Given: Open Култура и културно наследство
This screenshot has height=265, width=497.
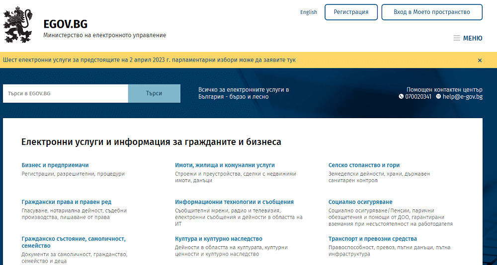Looking at the screenshot, I should (x=219, y=239).
